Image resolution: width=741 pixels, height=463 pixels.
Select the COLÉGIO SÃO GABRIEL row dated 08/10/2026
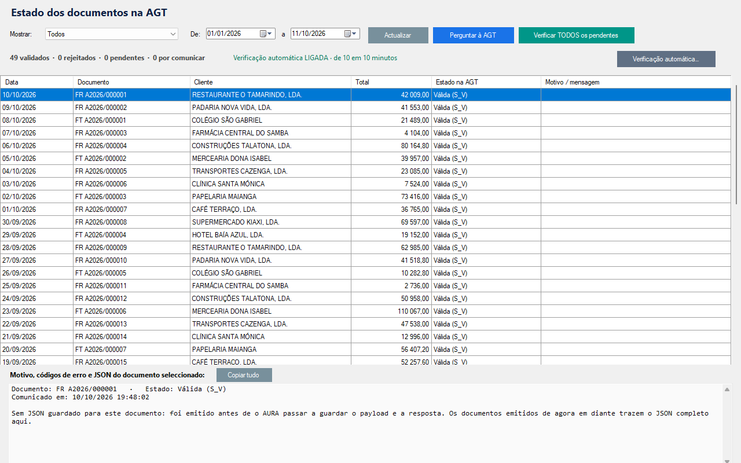pyautogui.click(x=365, y=120)
